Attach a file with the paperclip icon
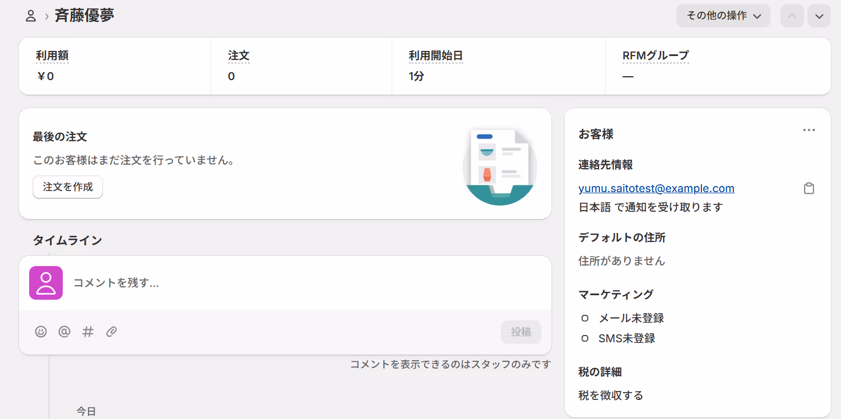 [111, 332]
